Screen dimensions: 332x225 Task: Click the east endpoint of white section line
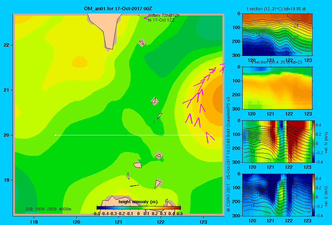[212, 135]
